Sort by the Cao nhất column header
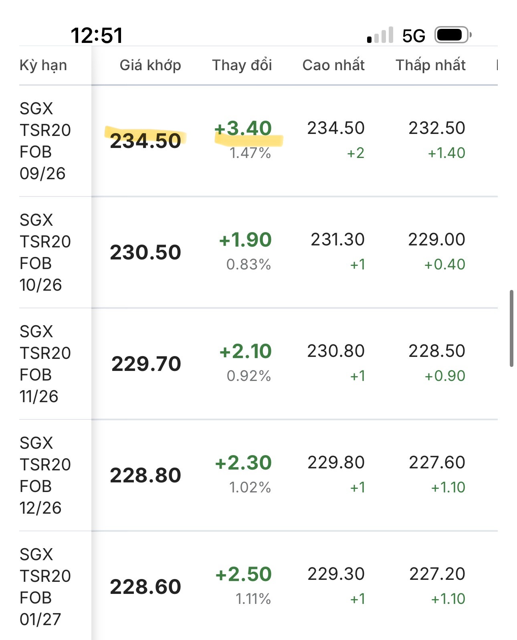The width and height of the screenshot is (517, 640). coord(333,65)
